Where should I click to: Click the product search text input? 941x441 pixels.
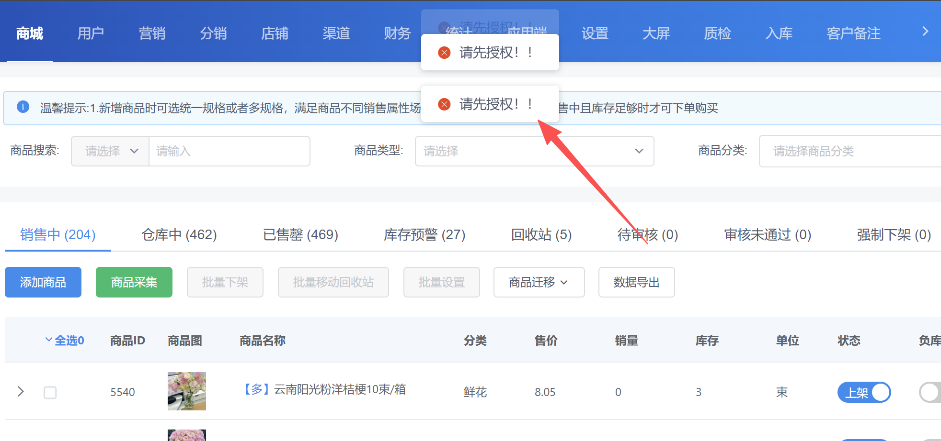click(x=230, y=151)
